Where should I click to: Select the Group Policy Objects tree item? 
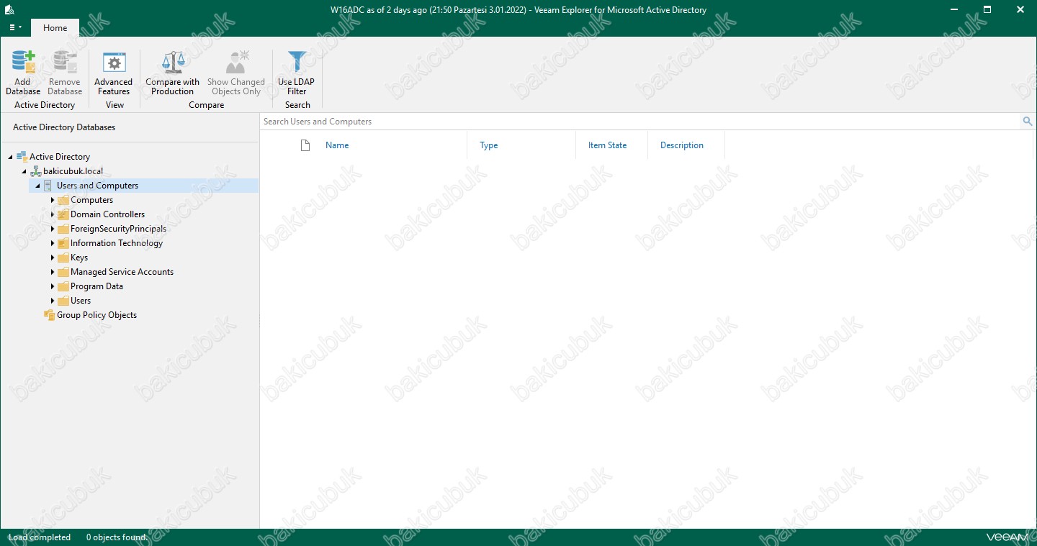tap(96, 315)
